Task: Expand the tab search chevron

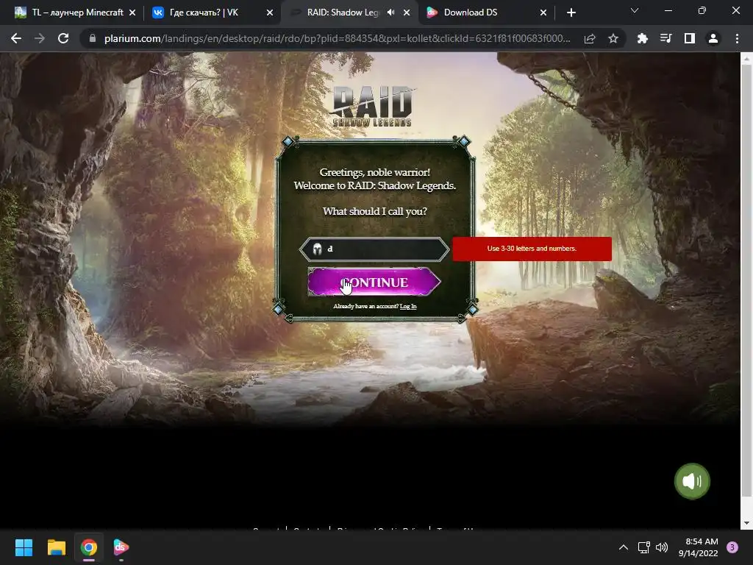Action: pyautogui.click(x=635, y=10)
